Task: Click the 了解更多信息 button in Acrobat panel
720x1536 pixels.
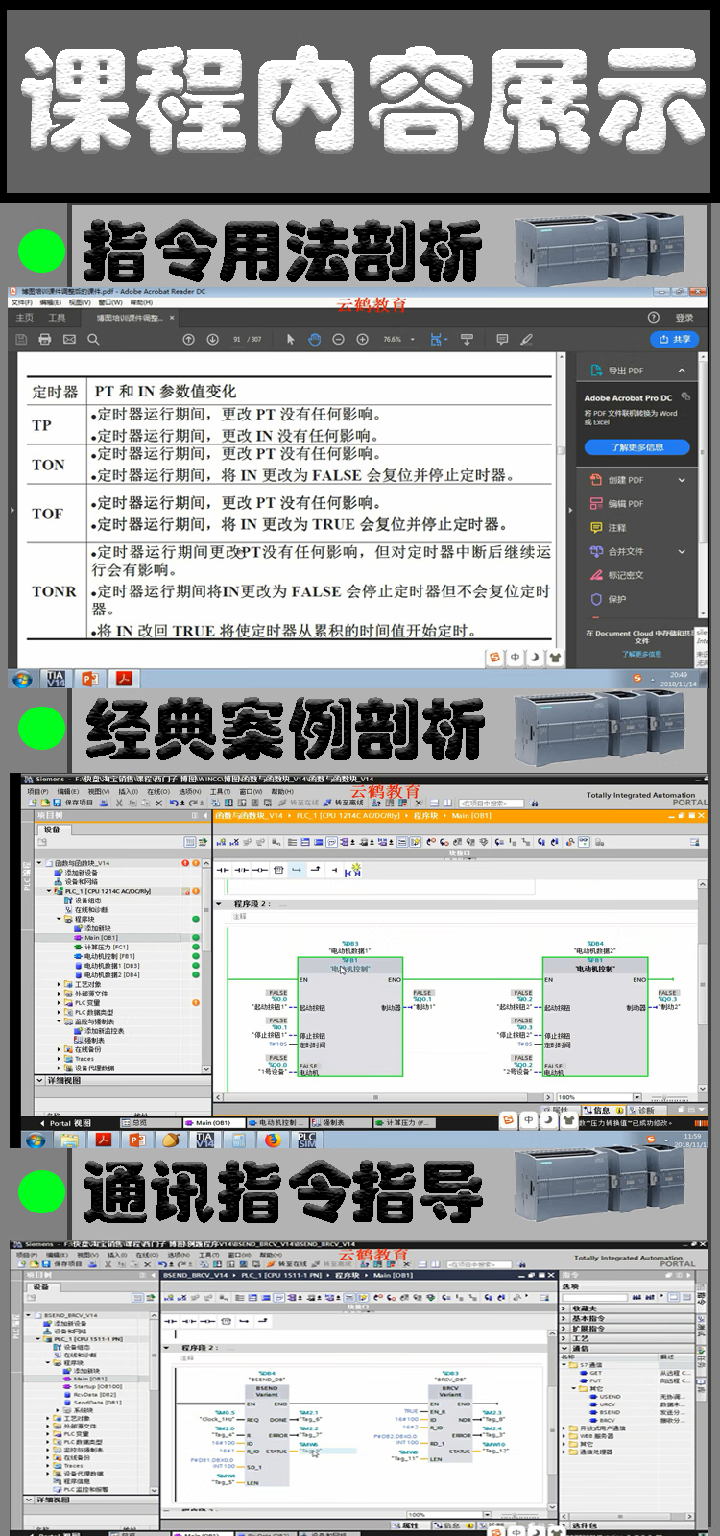Action: [636, 447]
